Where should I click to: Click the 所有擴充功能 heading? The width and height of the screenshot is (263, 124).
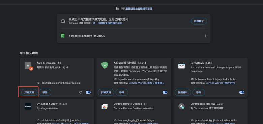(29, 53)
